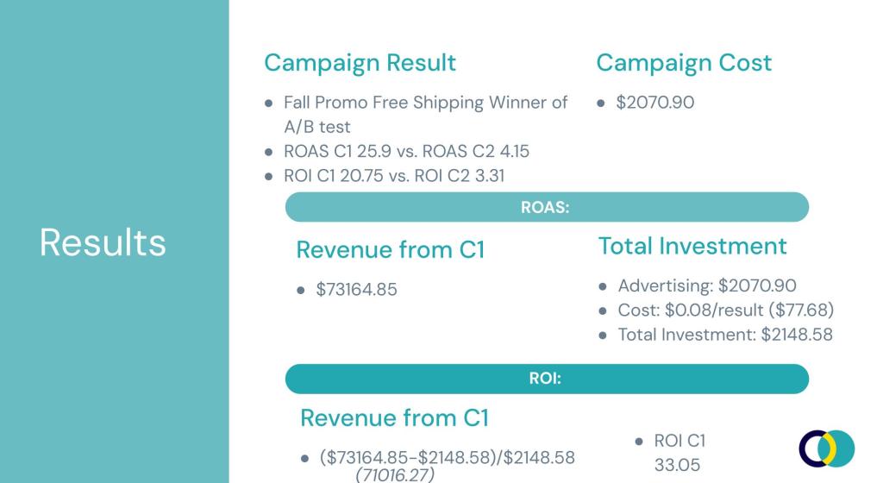Click the "Total Investment" heading

click(x=692, y=246)
